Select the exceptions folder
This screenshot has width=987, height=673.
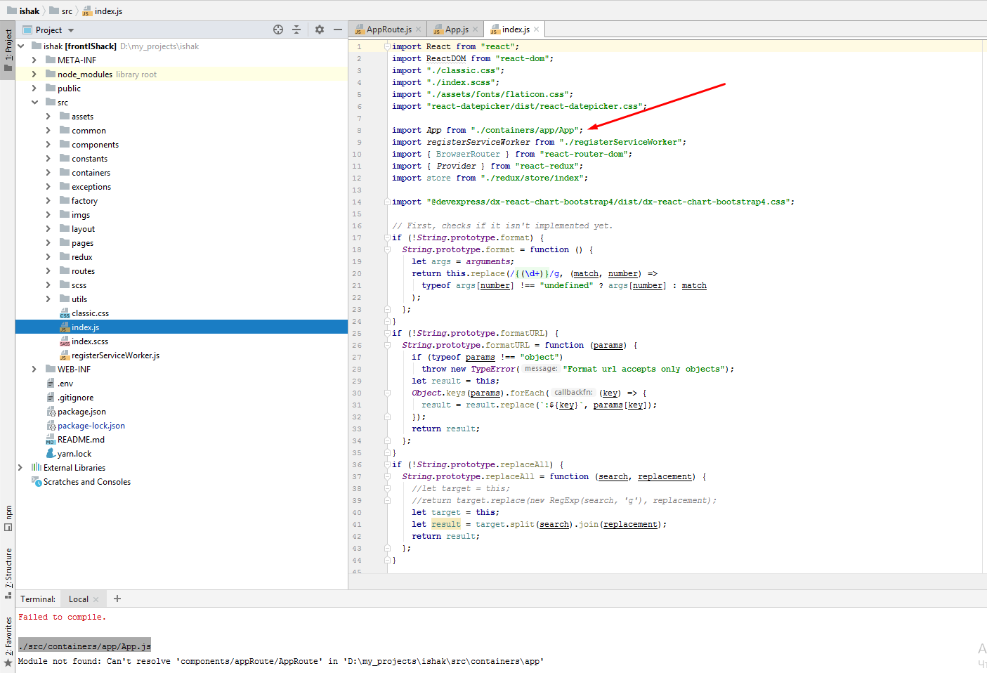(x=91, y=187)
